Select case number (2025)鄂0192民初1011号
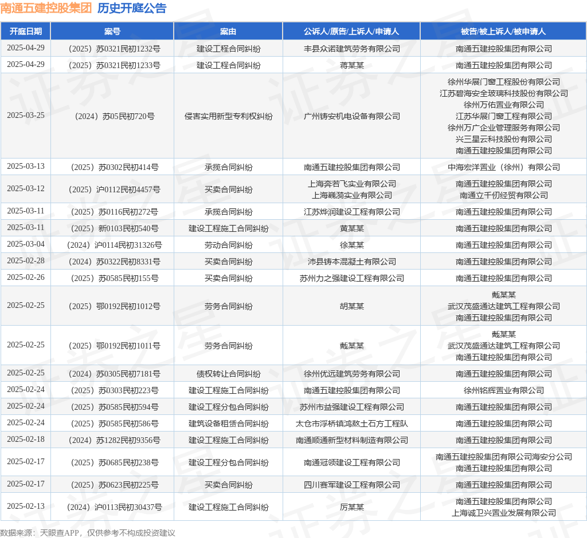The height and width of the screenshot is (538, 587). (112, 346)
